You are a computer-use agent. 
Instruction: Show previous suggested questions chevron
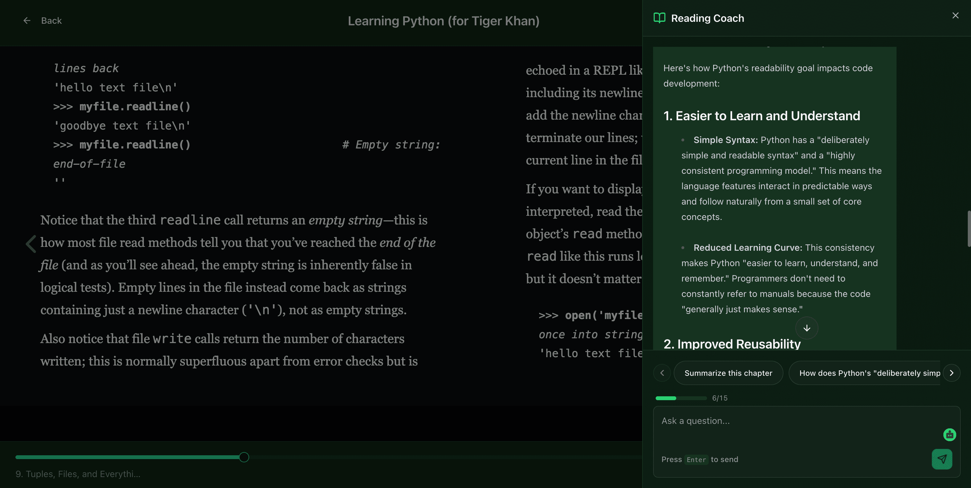(662, 373)
